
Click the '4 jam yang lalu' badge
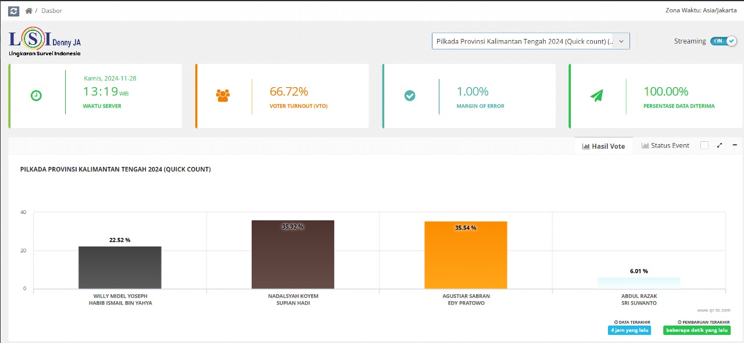point(629,330)
